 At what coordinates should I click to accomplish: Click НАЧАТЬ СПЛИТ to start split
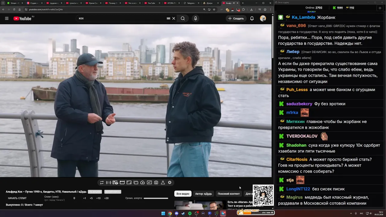tap(17, 198)
